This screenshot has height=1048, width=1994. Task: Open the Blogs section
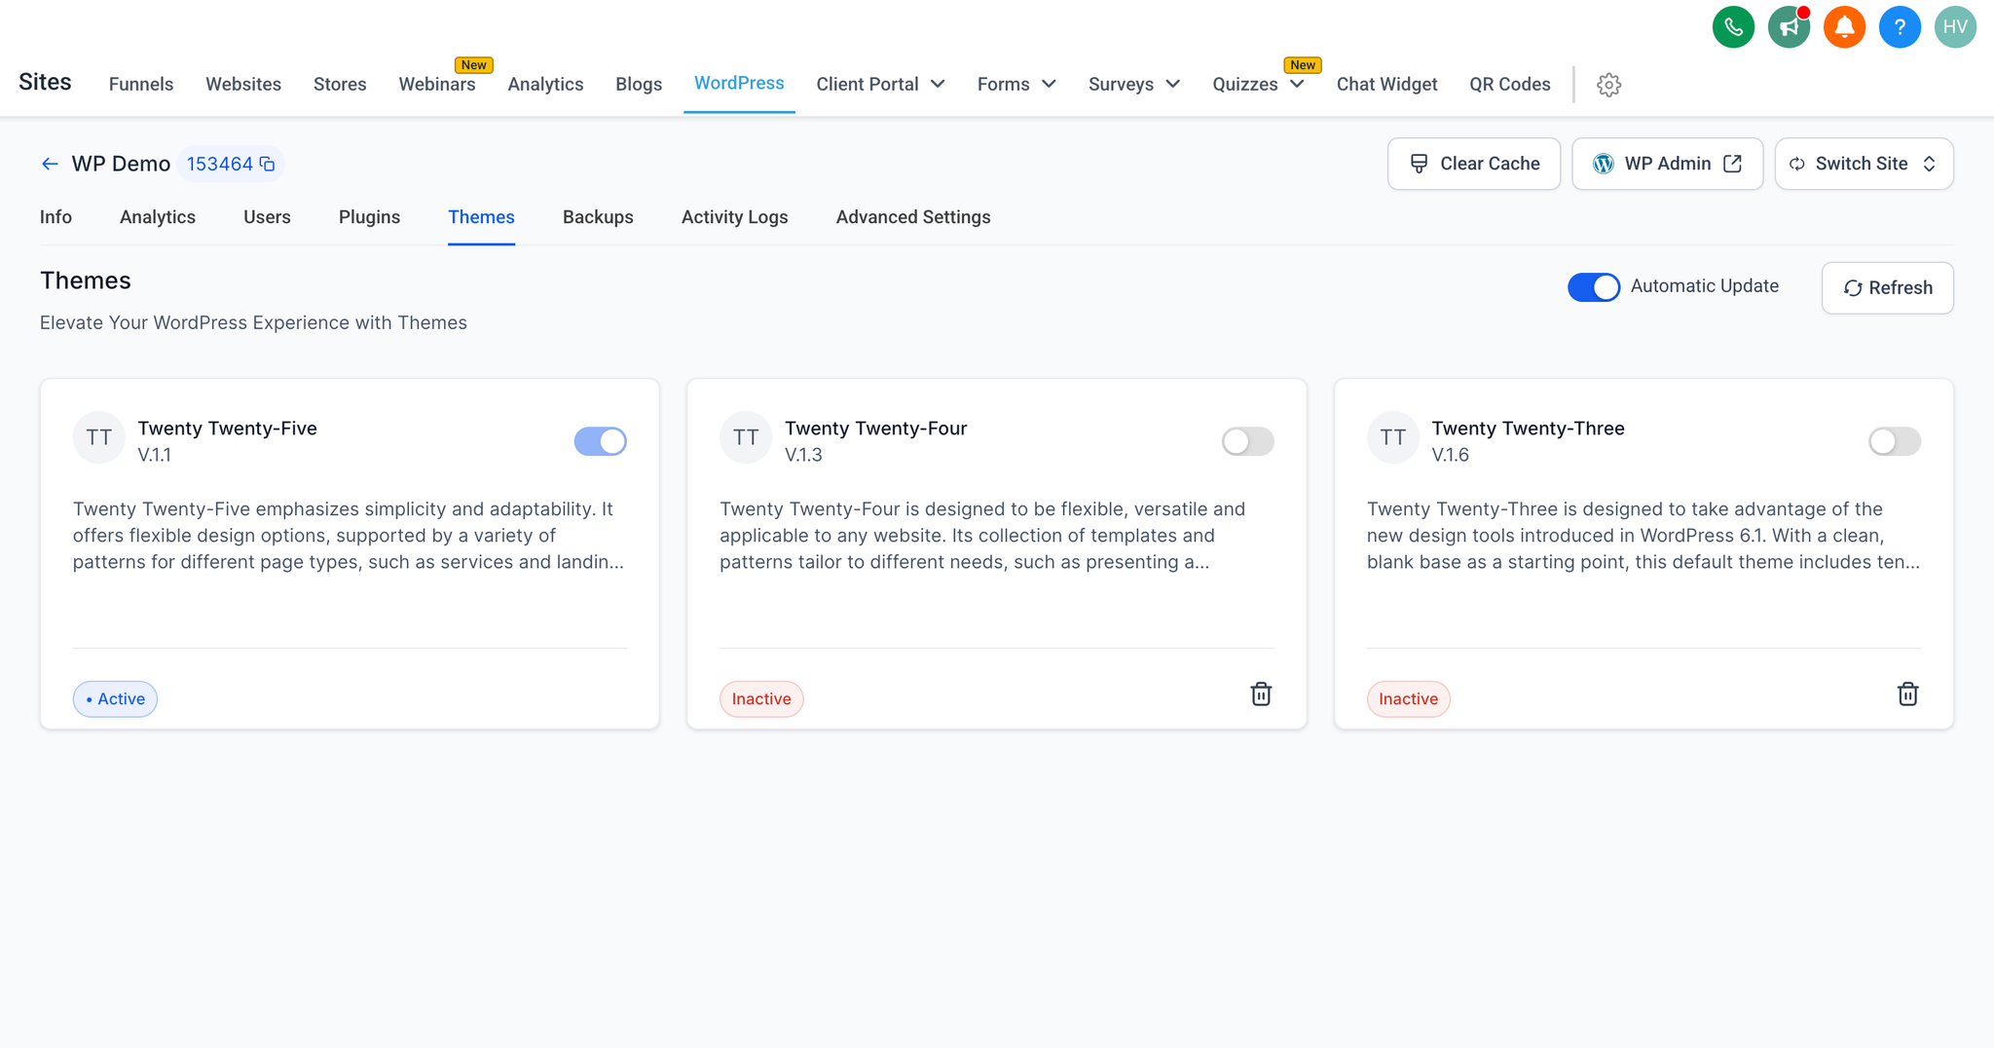tap(639, 84)
